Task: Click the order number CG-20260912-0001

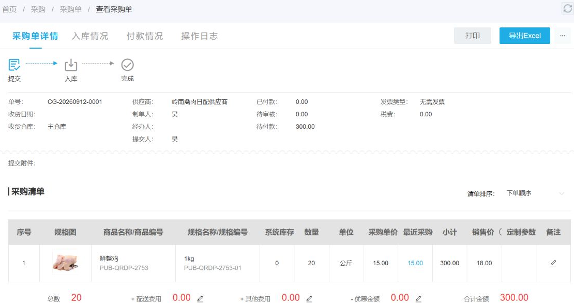Action: tap(74, 102)
